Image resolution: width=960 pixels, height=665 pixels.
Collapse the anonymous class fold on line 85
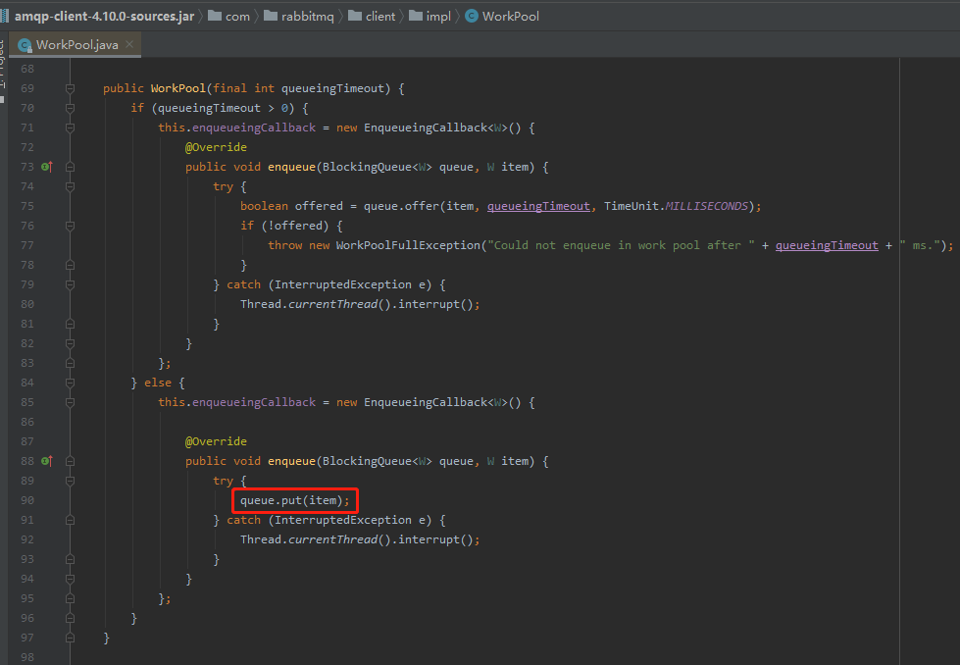70,402
